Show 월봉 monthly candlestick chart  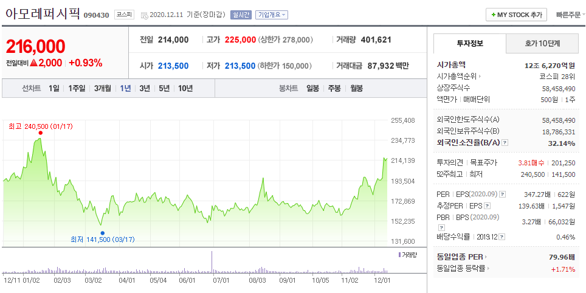pos(357,89)
